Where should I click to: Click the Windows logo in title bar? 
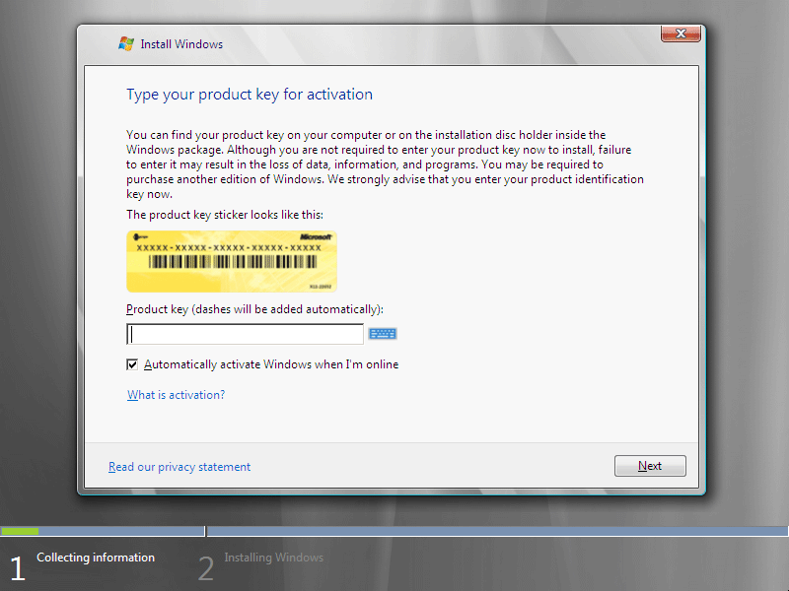pos(126,44)
